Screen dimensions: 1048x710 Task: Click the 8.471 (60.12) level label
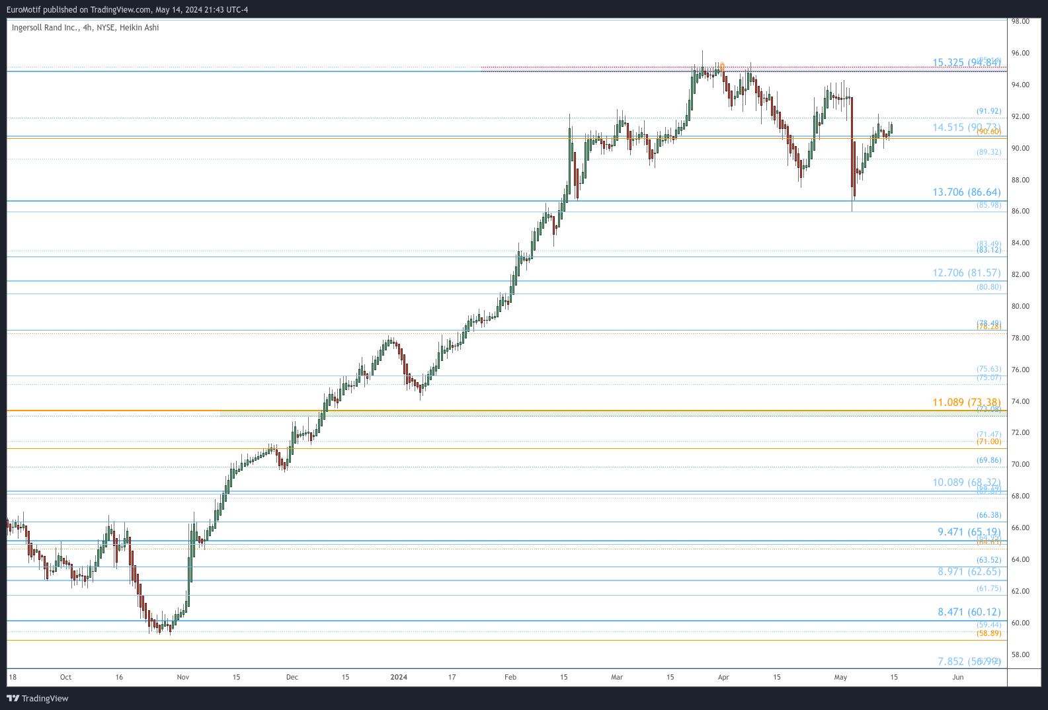pos(969,612)
